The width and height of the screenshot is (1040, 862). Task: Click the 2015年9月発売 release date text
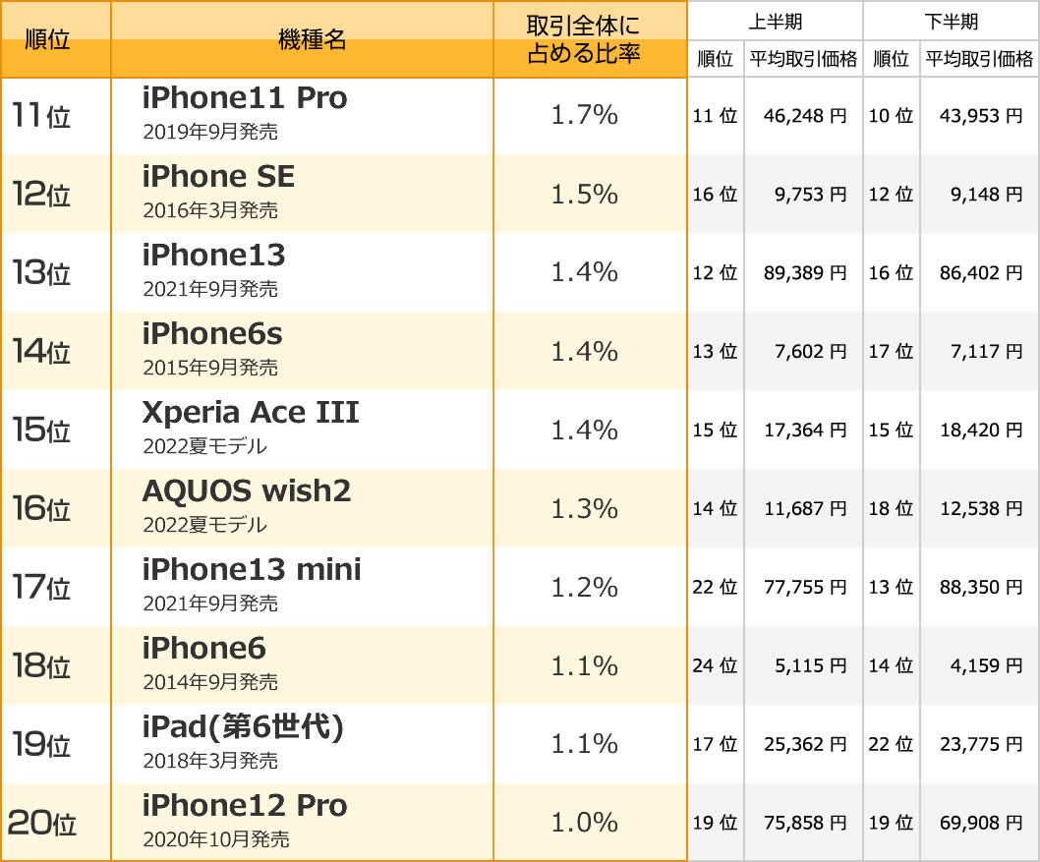click(x=210, y=368)
